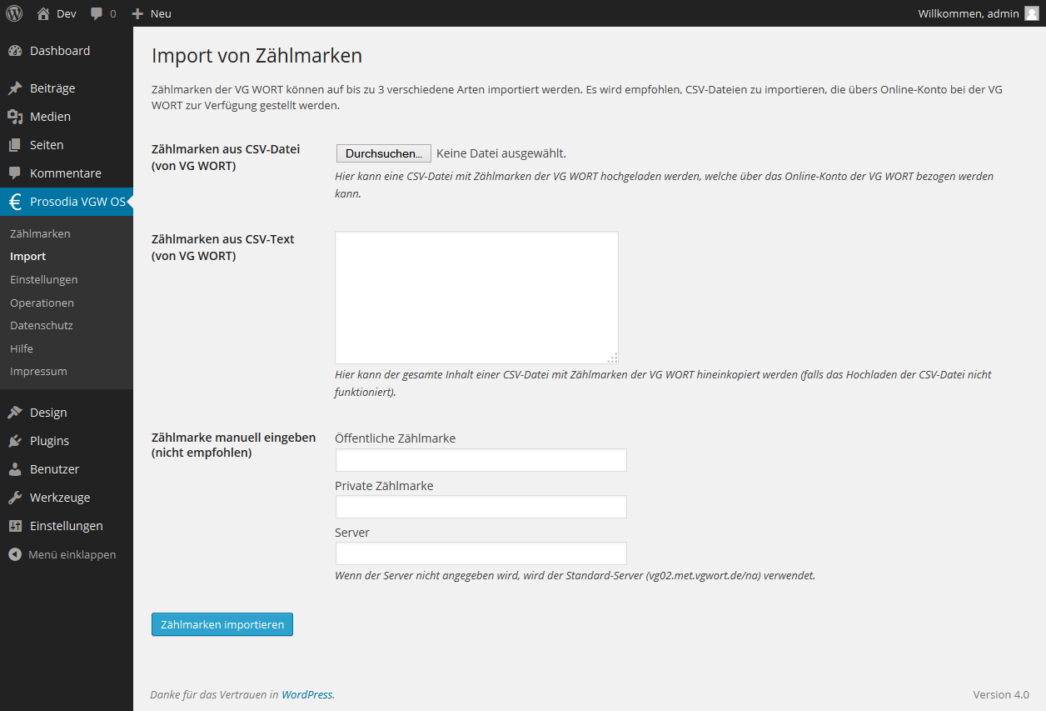This screenshot has height=711, width=1046.
Task: Open Zählmarken submenu item
Action: coord(40,233)
